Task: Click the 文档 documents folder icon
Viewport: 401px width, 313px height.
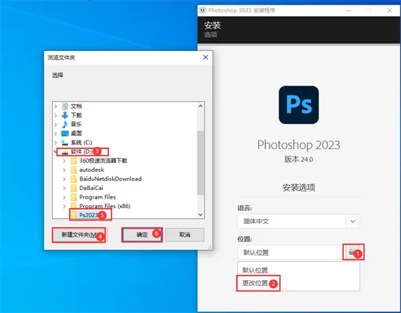Action: click(65, 106)
